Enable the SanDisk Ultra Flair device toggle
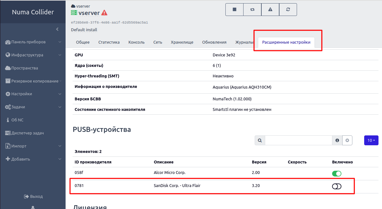 336,186
